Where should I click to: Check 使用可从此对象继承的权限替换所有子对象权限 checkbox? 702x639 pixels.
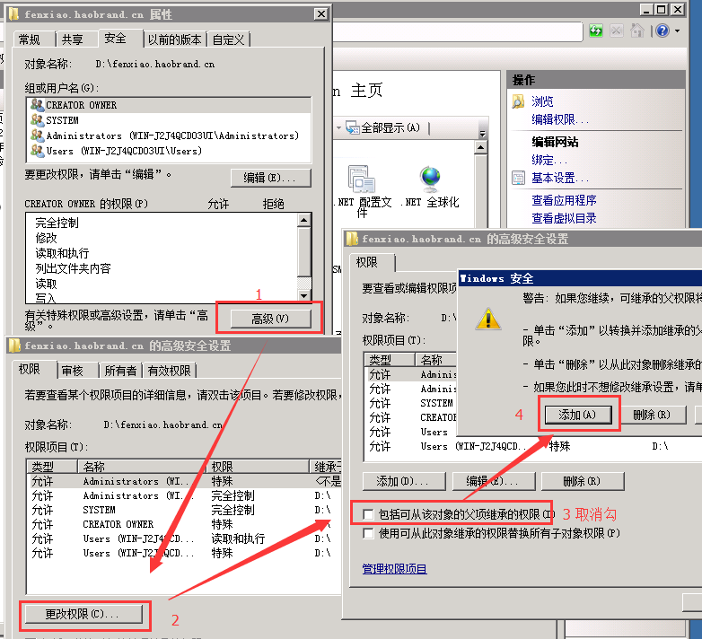pos(368,533)
